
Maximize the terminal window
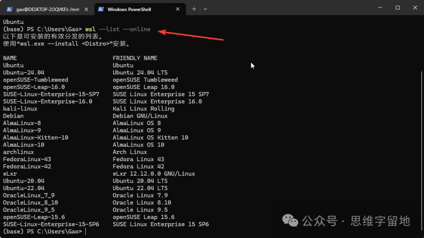tap(397, 7)
